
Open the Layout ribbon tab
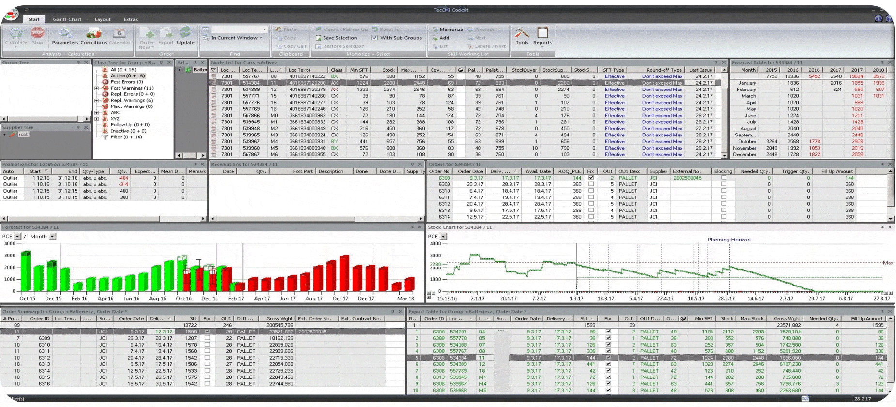click(x=103, y=19)
